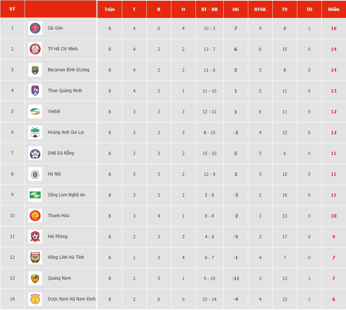Image resolution: width=346 pixels, height=310 pixels.
Task: Click the Hà Nội club logo
Action: point(35,174)
